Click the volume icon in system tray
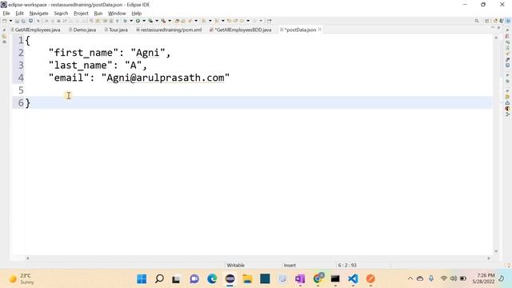This screenshot has height=288, width=512. [454, 278]
